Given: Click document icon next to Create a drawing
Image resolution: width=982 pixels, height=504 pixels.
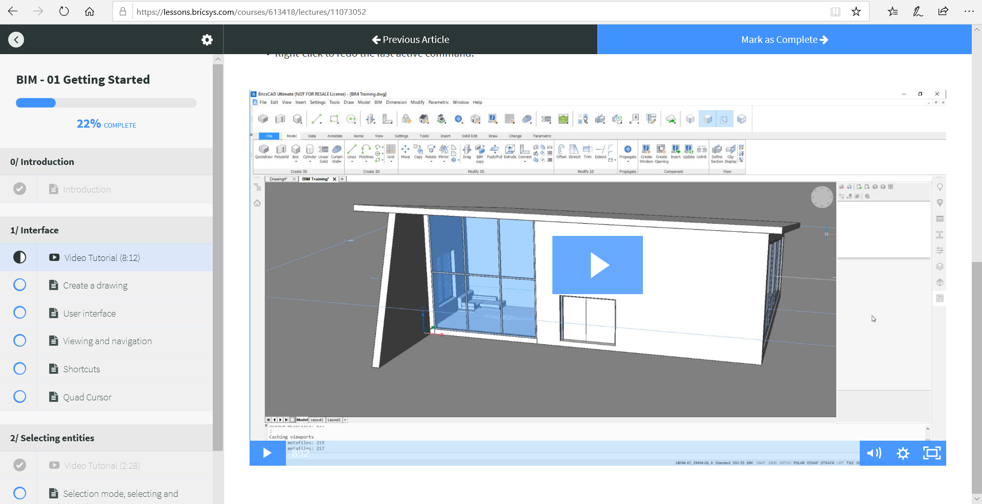Looking at the screenshot, I should pos(53,285).
